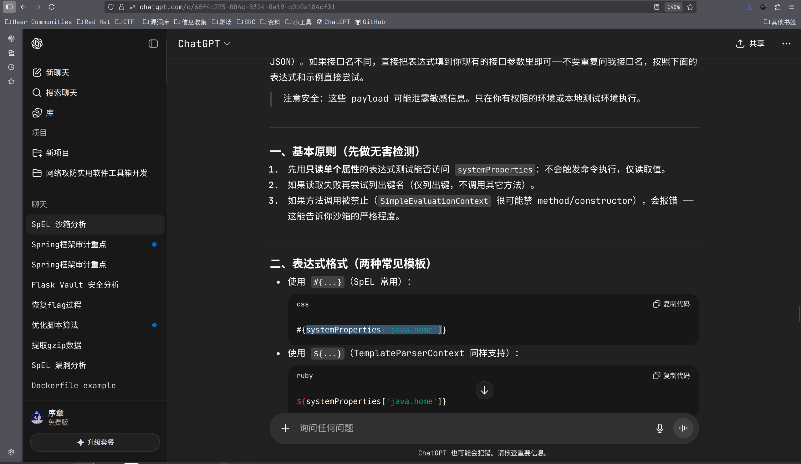801x464 pixels.
Task: Click the microphone dictation icon
Action: click(x=660, y=428)
